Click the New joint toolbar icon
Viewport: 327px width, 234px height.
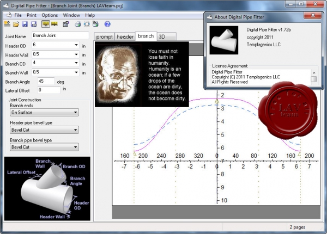[x=7, y=24]
